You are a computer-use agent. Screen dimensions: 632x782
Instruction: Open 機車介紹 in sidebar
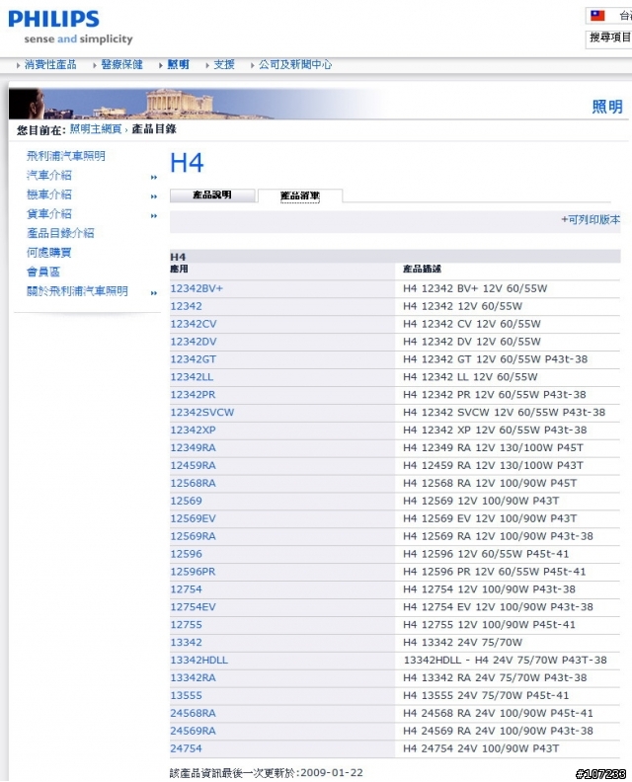(49, 195)
